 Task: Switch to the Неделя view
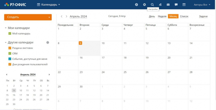point(162,16)
